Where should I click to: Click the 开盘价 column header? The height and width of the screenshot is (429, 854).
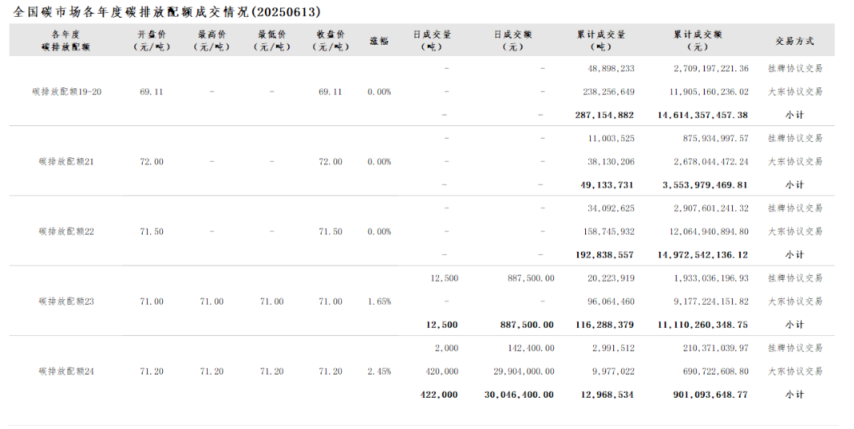click(152, 41)
